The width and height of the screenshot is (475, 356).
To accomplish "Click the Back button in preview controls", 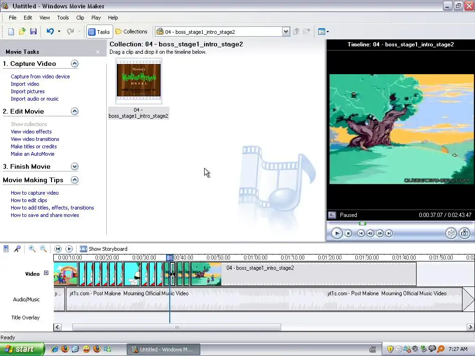I will tap(361, 234).
